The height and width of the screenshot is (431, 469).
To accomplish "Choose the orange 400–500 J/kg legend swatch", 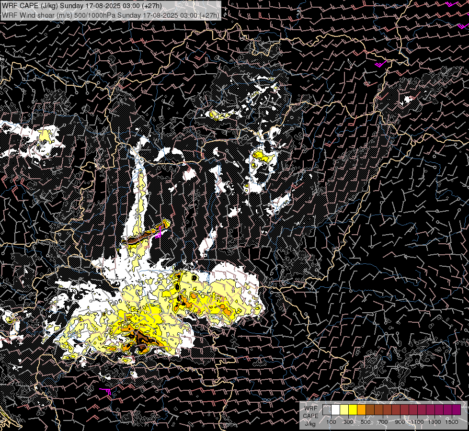I will click(x=362, y=409).
